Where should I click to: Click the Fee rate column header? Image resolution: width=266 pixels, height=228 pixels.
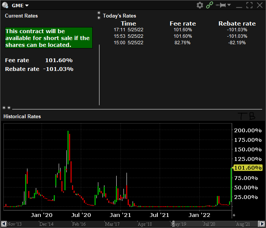183,23
